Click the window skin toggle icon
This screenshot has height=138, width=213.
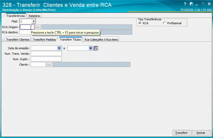point(191,4)
